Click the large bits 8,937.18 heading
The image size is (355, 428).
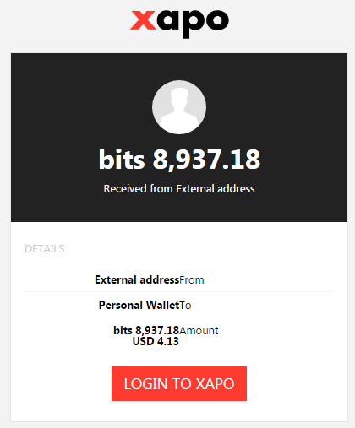pos(179,160)
